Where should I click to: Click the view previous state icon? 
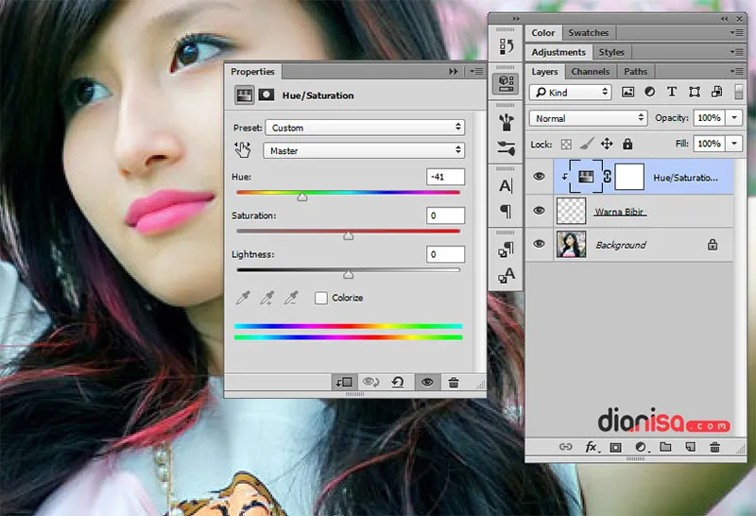[x=370, y=383]
